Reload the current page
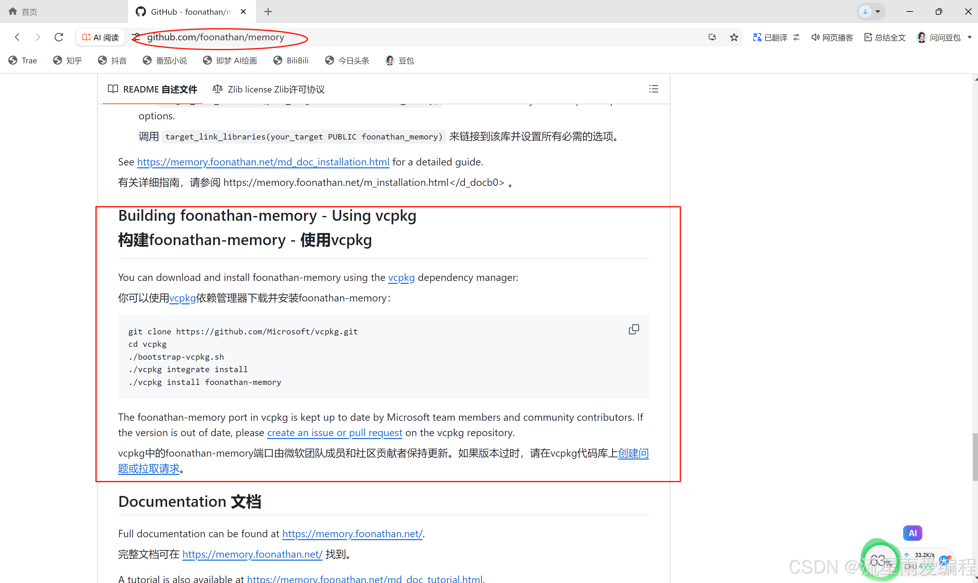This screenshot has height=583, width=978. pyautogui.click(x=59, y=37)
